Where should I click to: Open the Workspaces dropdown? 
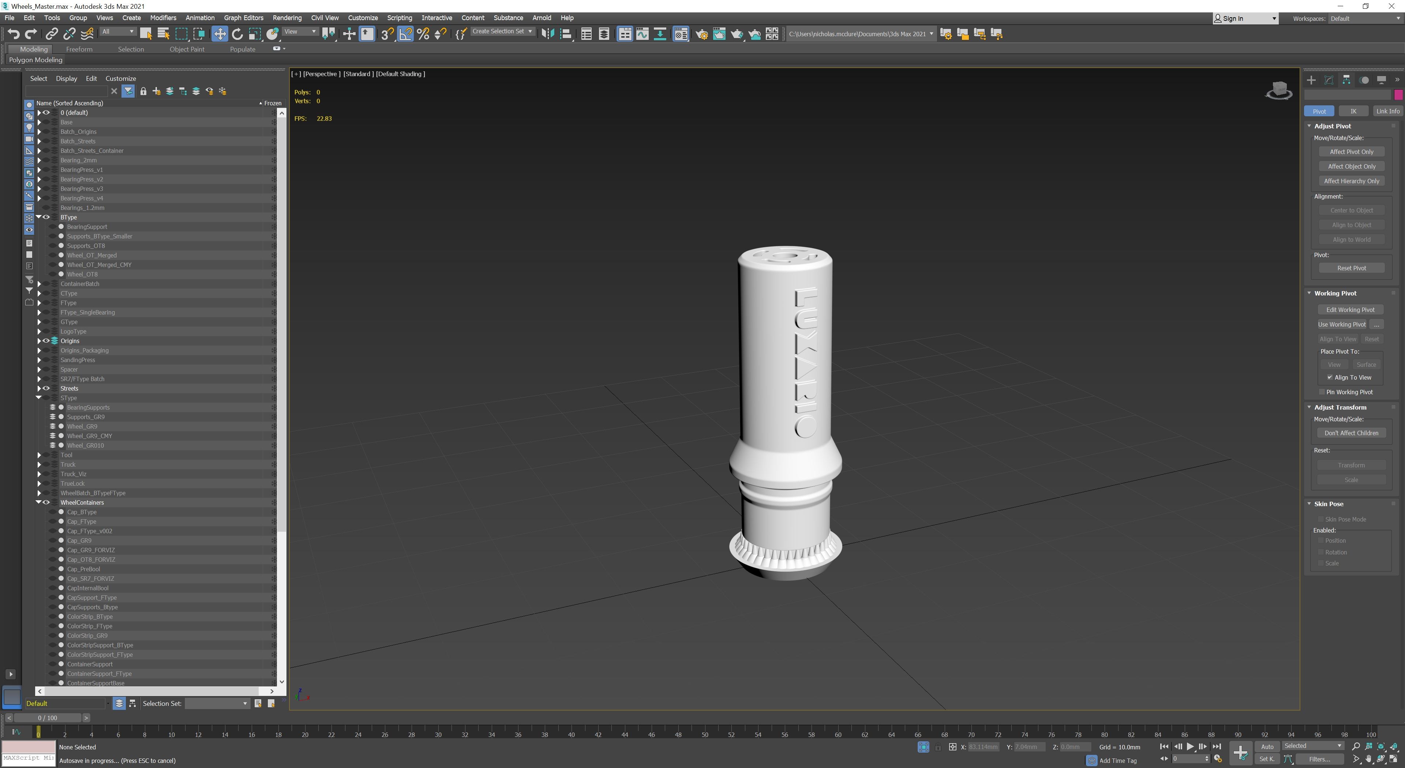(1365, 19)
